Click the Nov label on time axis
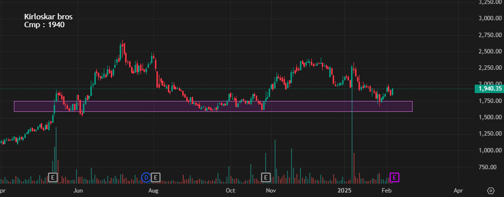 (x=271, y=191)
